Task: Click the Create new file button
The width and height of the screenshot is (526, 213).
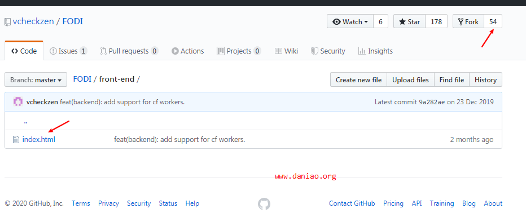Action: point(358,79)
